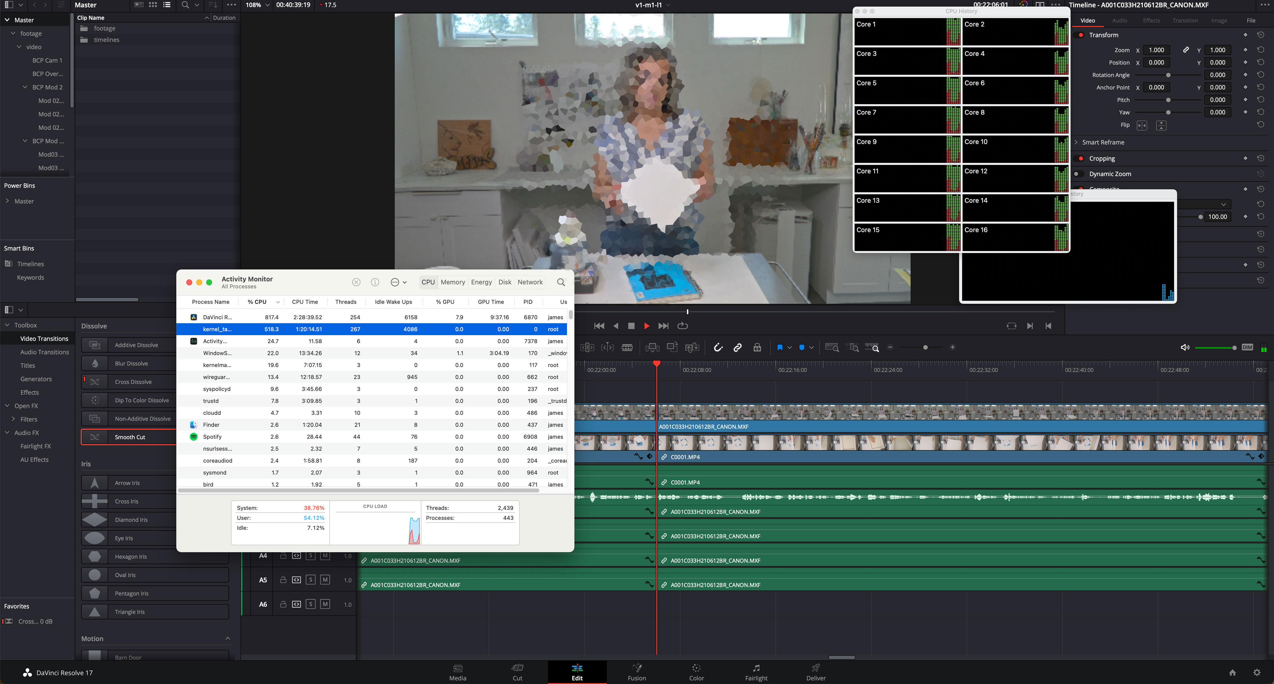
Task: Click the match frame icon in viewer
Action: pyautogui.click(x=1011, y=326)
